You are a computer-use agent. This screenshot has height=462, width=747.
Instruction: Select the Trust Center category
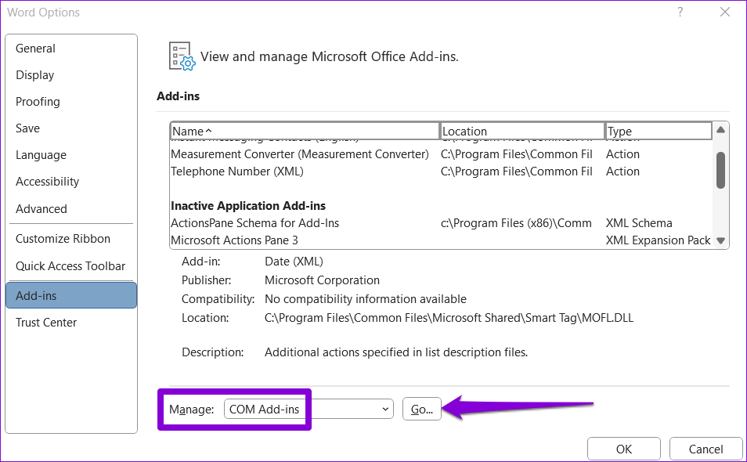pos(46,323)
